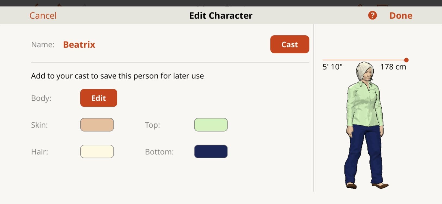The image size is (442, 204).
Task: Open Body Edit options
Action: tap(98, 98)
